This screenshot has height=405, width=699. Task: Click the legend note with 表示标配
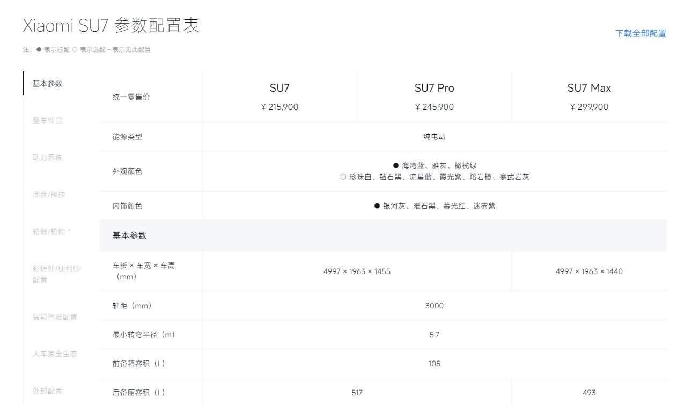87,50
